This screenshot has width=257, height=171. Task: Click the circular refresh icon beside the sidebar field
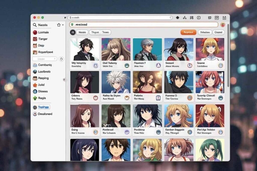[x=61, y=59]
